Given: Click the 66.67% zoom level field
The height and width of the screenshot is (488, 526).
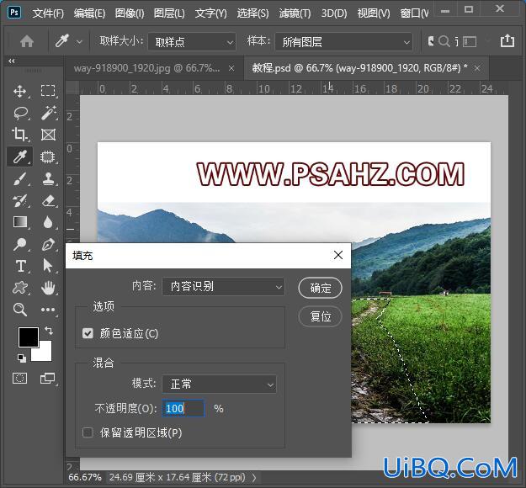Looking at the screenshot, I should pos(85,477).
